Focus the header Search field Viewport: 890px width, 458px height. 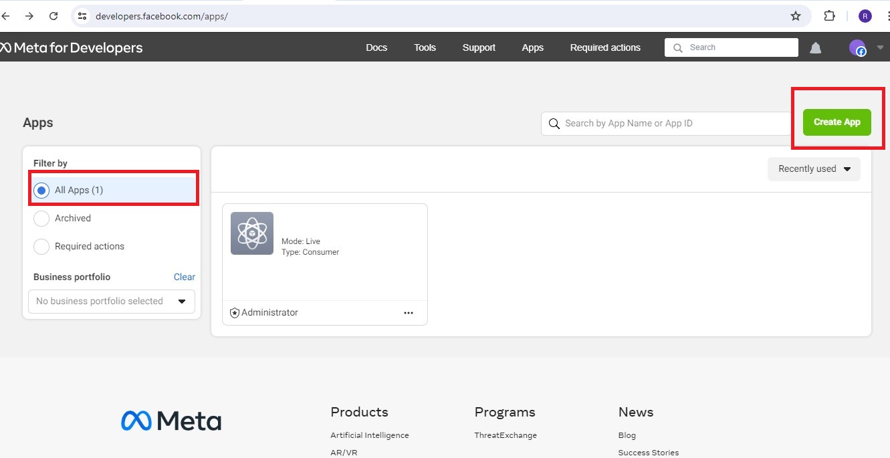[x=732, y=47]
